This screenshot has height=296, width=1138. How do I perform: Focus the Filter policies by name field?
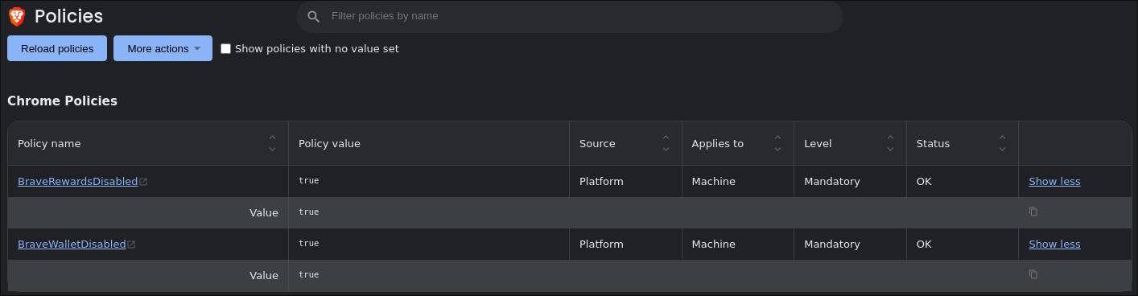click(570, 16)
